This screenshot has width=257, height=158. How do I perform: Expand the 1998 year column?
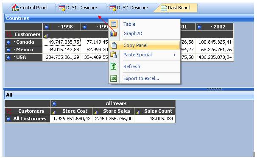[x=47, y=27]
